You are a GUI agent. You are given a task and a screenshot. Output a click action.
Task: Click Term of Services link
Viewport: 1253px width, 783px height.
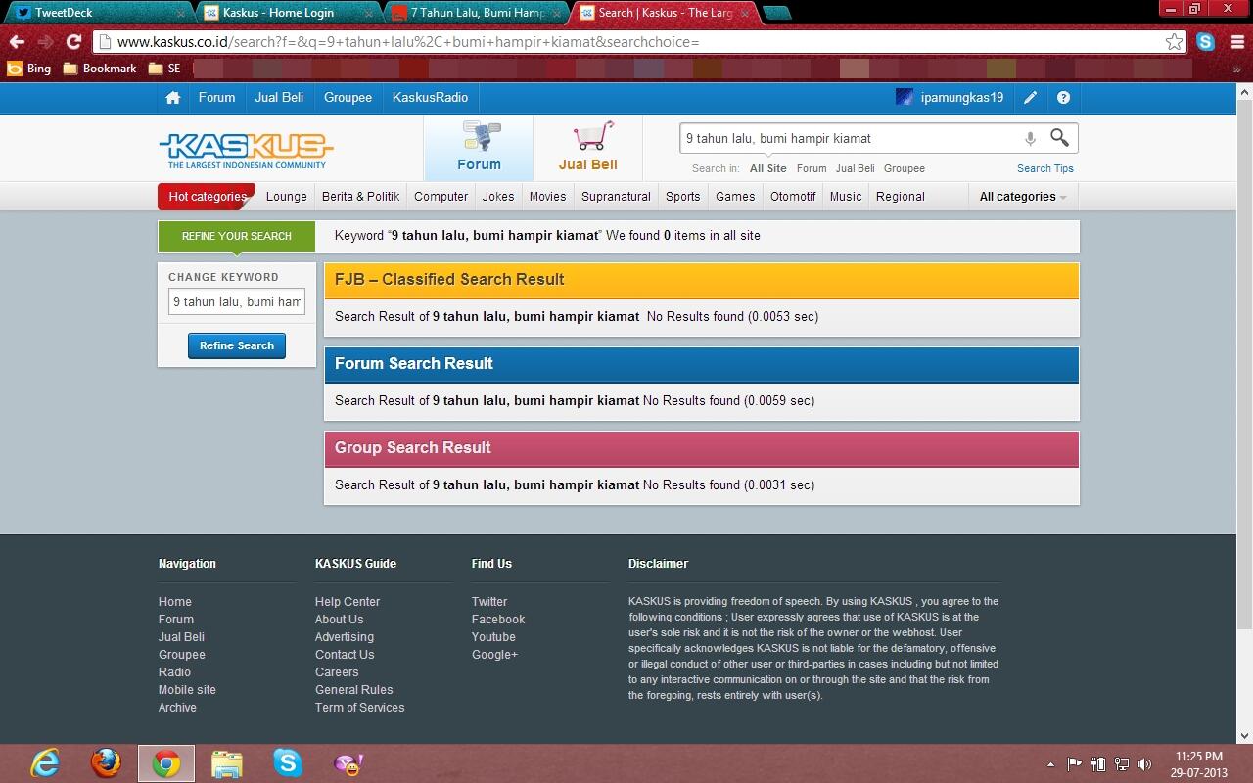coord(359,708)
